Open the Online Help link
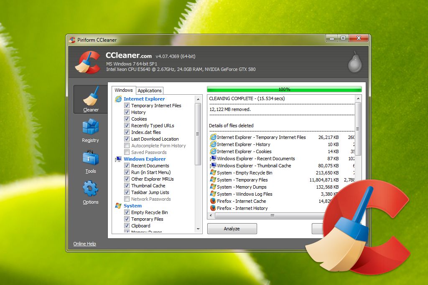This screenshot has width=428, height=285. (x=84, y=244)
